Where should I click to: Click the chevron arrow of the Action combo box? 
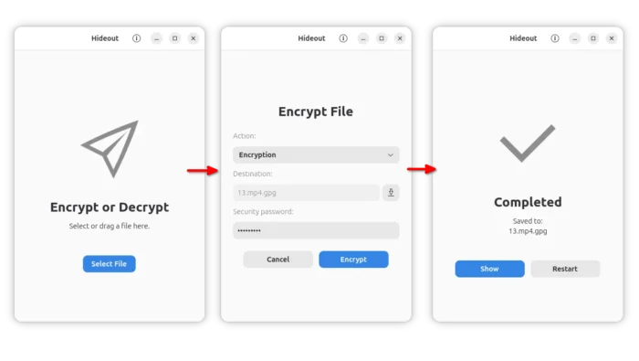390,155
